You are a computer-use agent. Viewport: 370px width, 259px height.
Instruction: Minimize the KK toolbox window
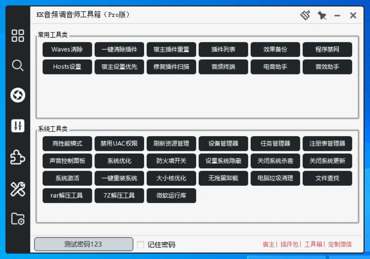[x=337, y=16]
